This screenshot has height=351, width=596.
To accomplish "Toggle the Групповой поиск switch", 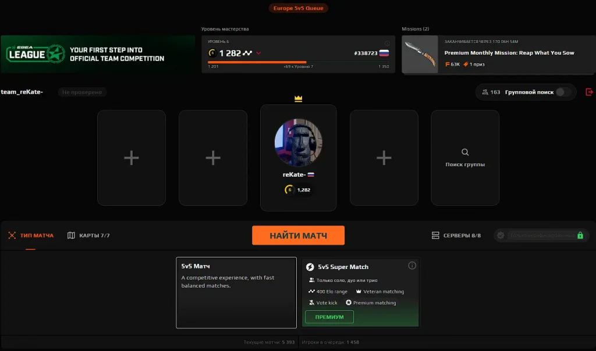I will click(x=562, y=92).
